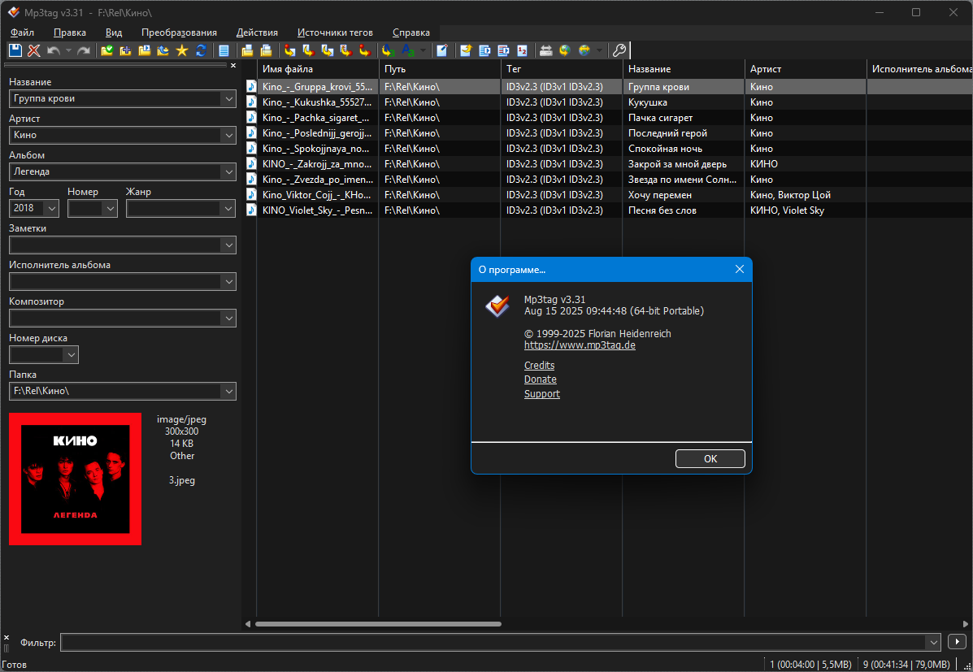Remove tag using the red X icon
This screenshot has height=672, width=973.
34,51
